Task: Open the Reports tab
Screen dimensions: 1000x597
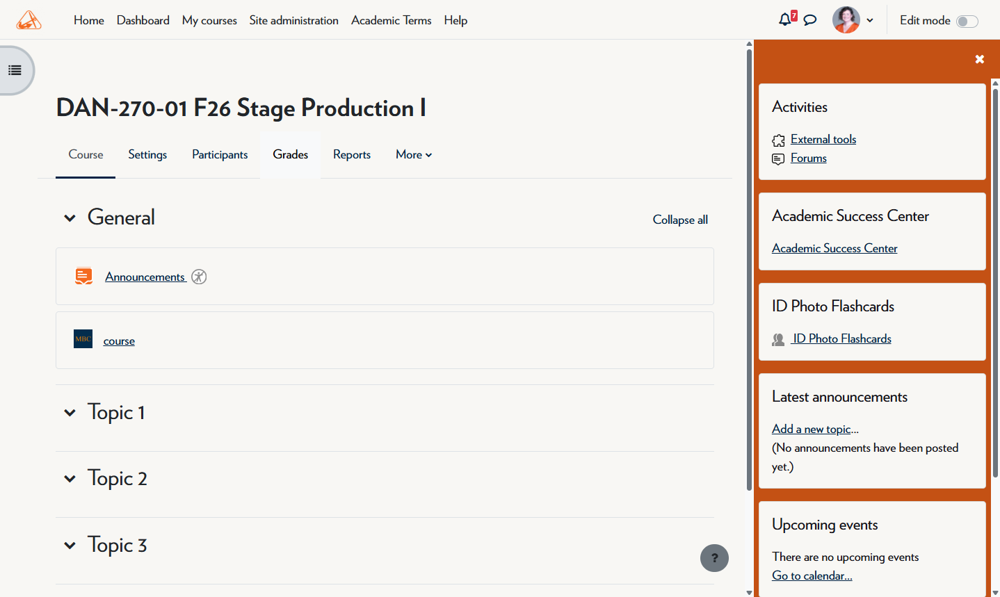Action: (352, 154)
